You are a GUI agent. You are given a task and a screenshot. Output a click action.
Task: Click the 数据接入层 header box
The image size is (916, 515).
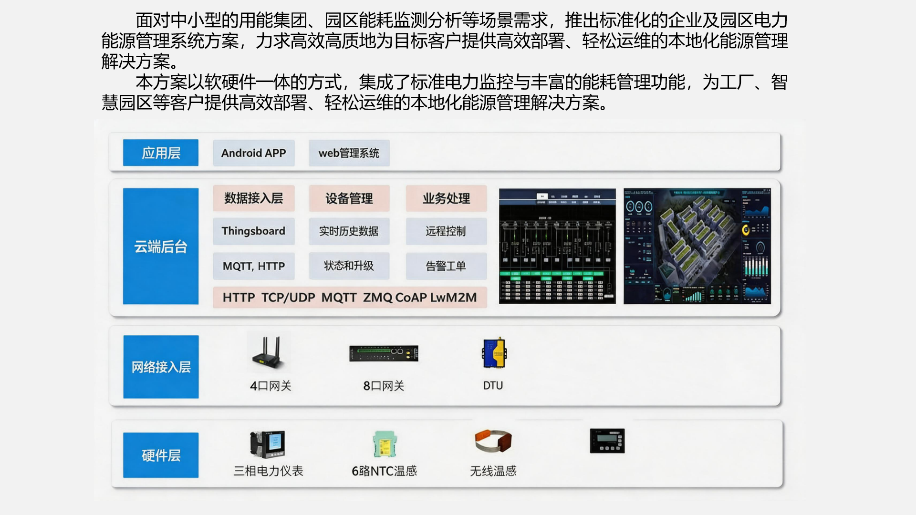[x=254, y=198]
